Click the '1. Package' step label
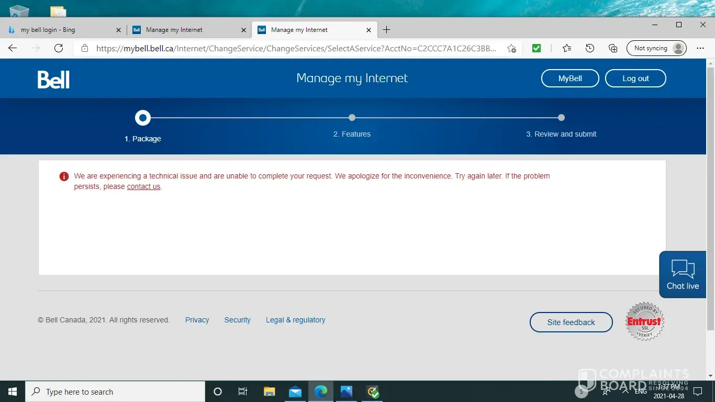The image size is (715, 402). 143,139
